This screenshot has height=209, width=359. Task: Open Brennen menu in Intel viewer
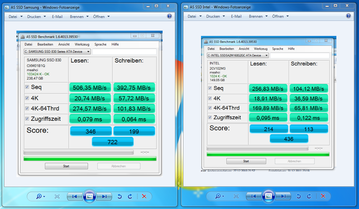click(258, 16)
